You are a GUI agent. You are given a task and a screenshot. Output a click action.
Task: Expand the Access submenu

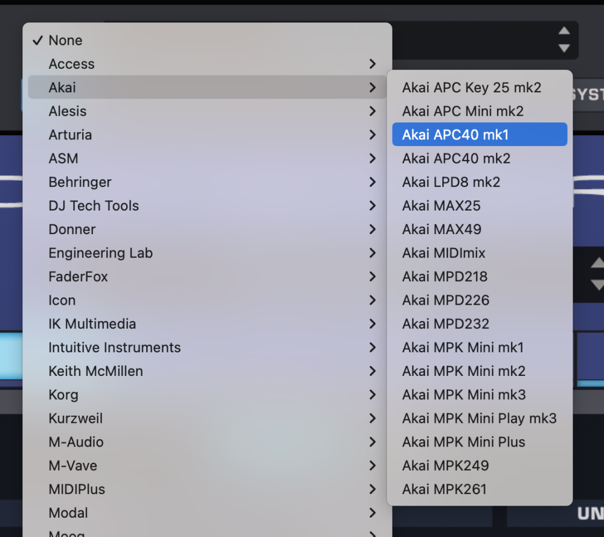click(x=72, y=64)
